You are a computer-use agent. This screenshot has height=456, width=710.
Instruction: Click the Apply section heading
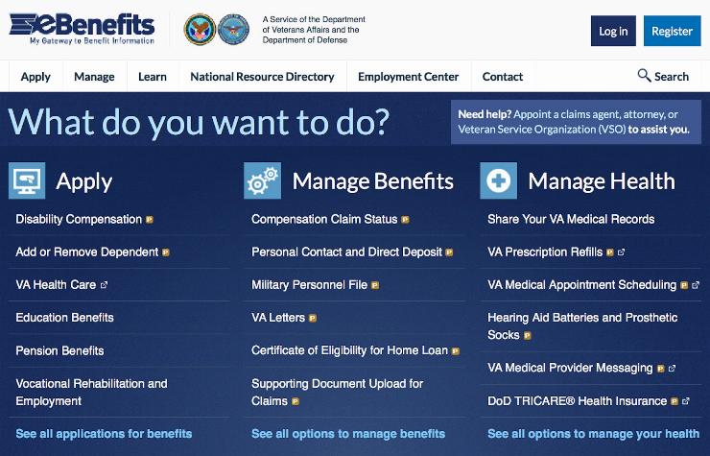[x=84, y=181]
